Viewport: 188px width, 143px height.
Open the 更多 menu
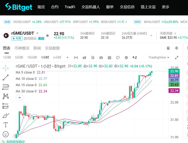tap(165, 7)
